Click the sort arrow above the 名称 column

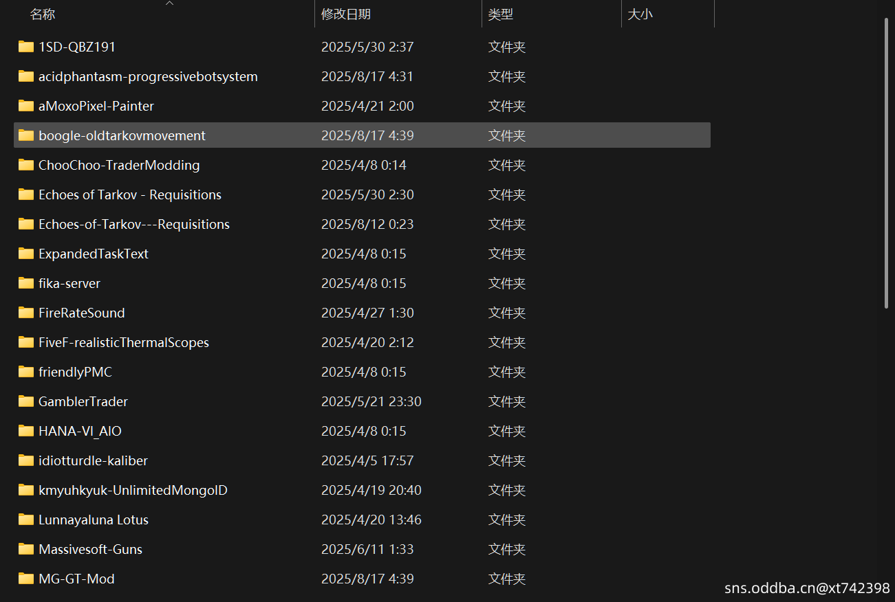click(x=170, y=3)
